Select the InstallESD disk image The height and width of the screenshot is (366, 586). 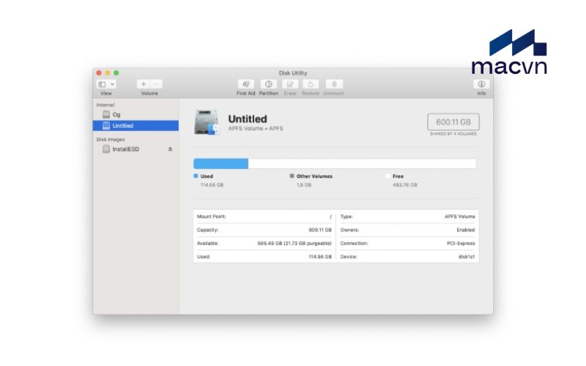136,149
